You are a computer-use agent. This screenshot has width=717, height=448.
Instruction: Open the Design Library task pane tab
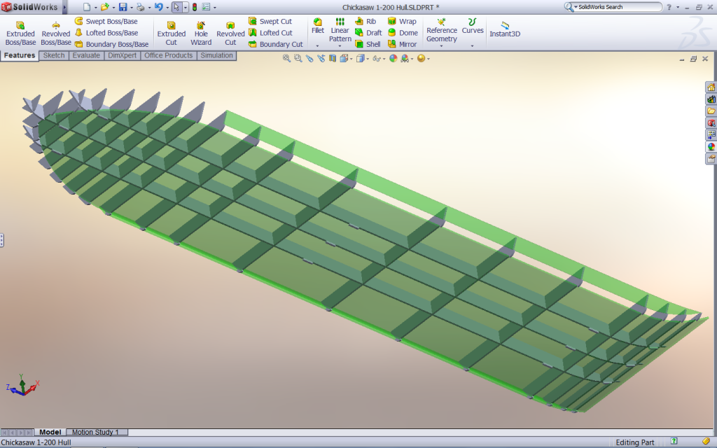coord(711,99)
